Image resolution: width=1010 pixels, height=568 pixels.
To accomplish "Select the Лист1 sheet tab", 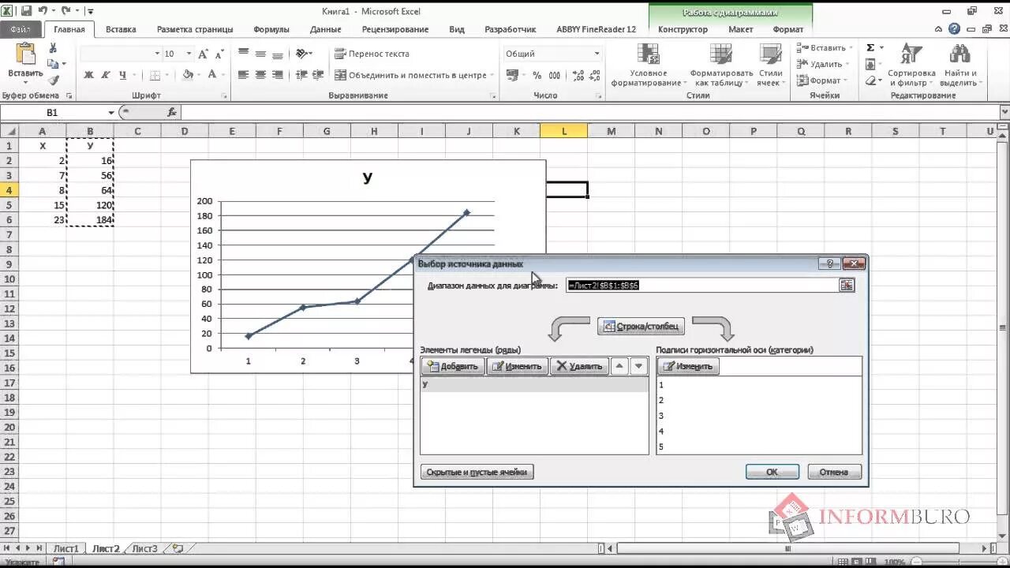I will coord(66,548).
